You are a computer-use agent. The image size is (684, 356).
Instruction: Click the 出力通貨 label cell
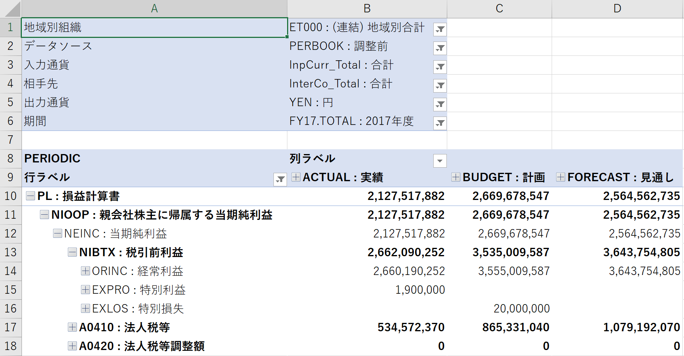pos(154,103)
